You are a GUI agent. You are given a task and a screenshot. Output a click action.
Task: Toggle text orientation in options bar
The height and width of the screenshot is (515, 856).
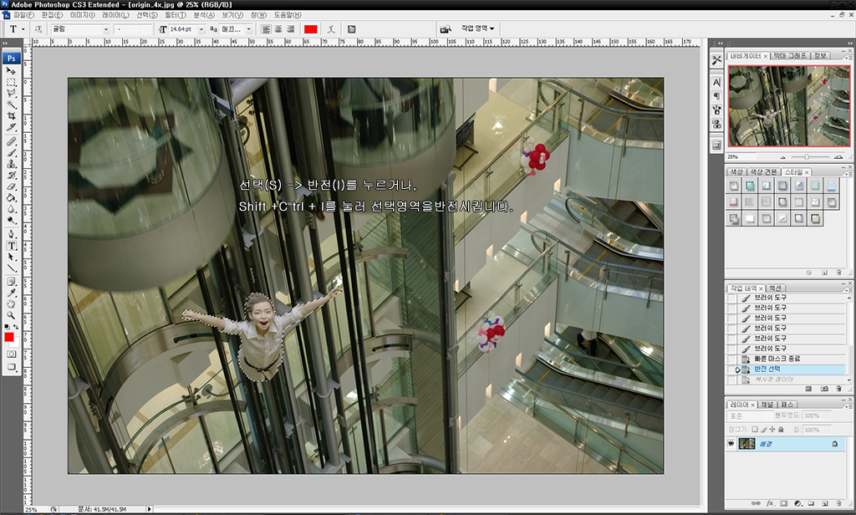[x=38, y=29]
